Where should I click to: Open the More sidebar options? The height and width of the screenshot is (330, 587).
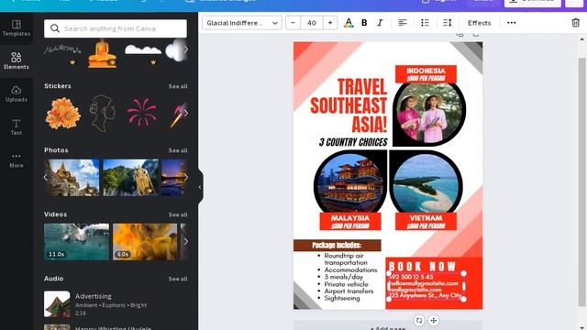[x=17, y=160]
